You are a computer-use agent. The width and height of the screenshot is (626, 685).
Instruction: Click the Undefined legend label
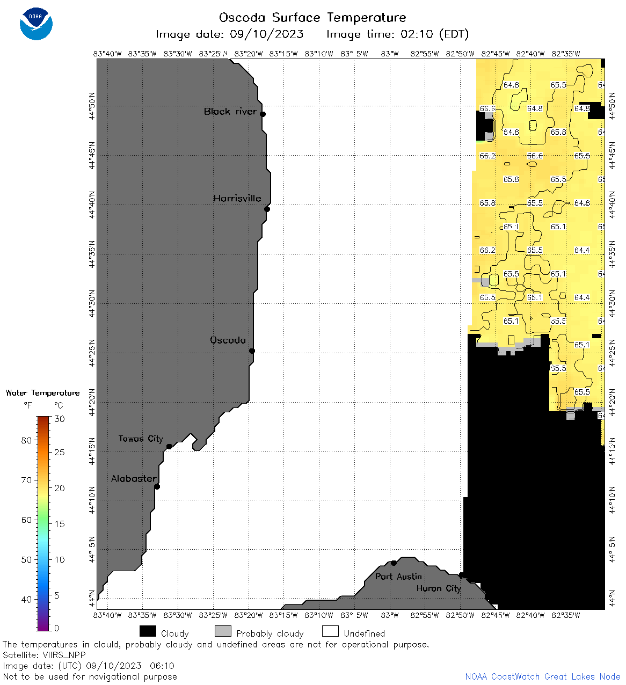coord(365,633)
